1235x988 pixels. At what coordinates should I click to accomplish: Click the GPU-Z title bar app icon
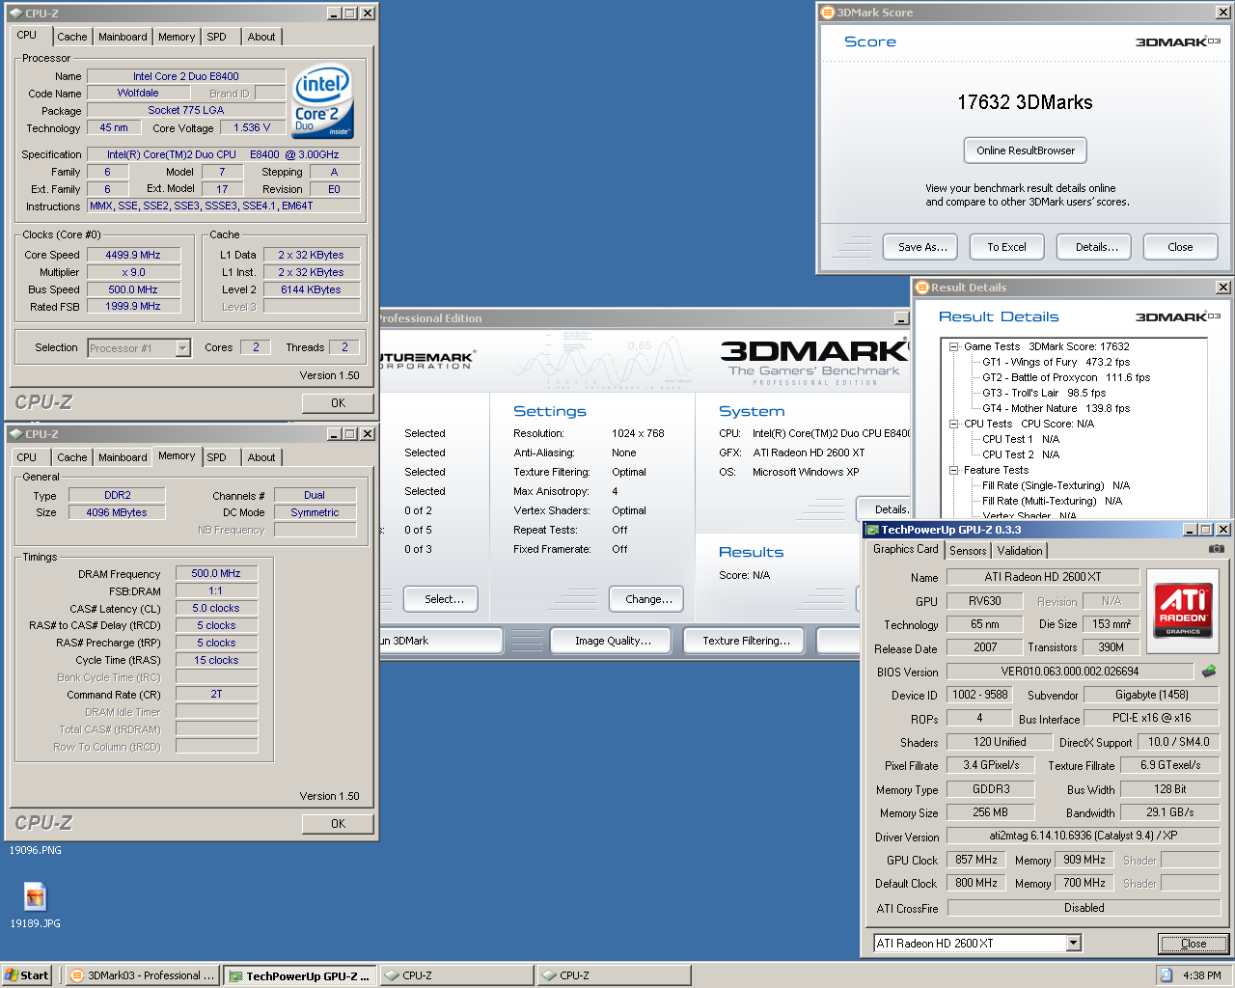pyautogui.click(x=872, y=530)
